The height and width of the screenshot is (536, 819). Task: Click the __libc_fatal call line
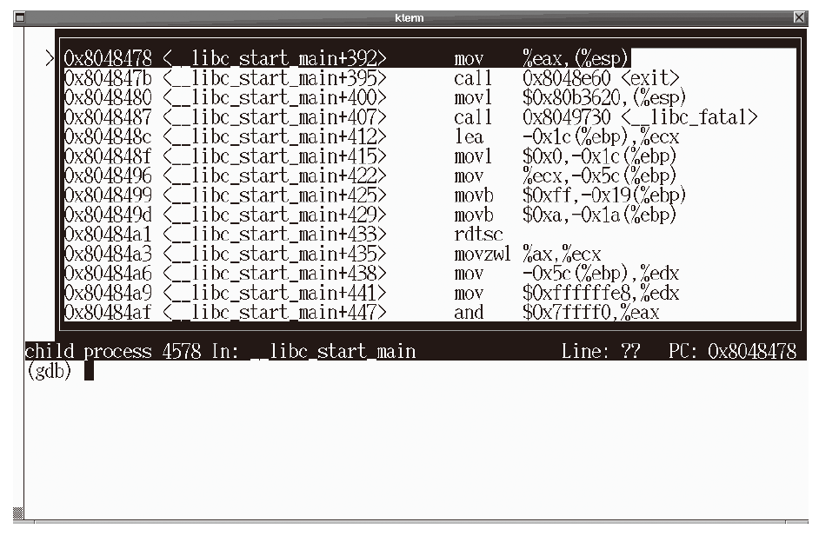(410, 117)
